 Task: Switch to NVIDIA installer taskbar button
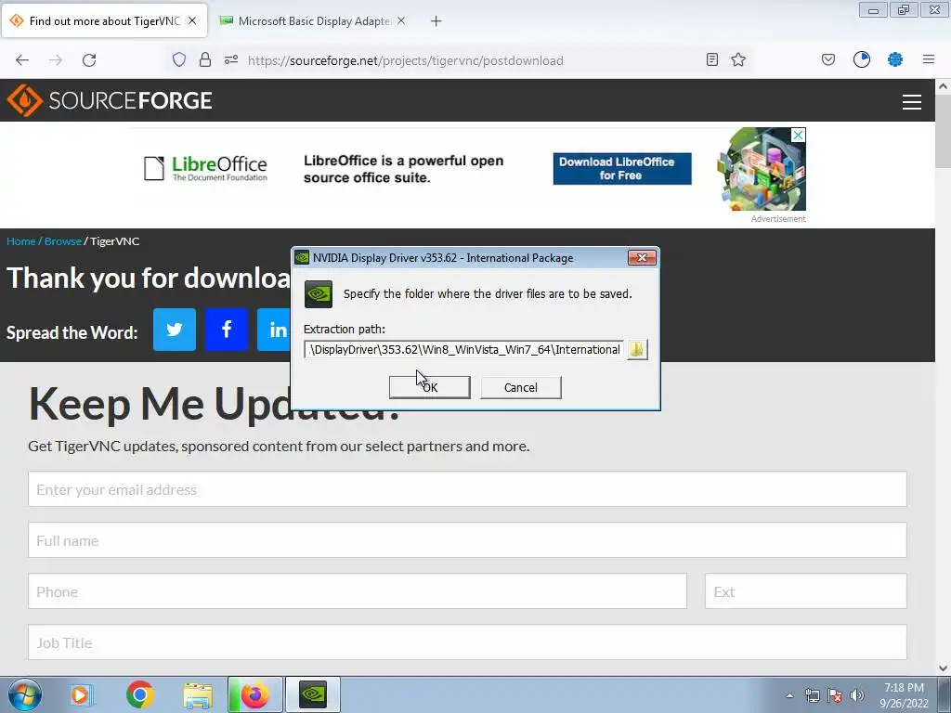pyautogui.click(x=313, y=694)
